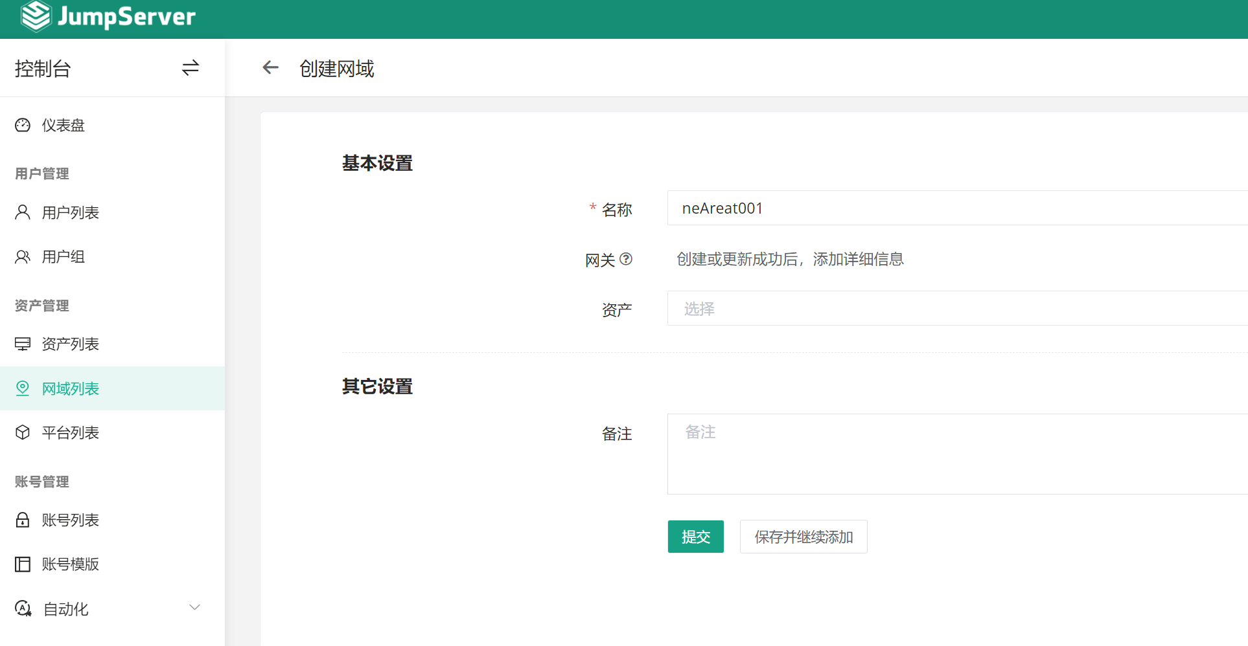Viewport: 1248px width, 646px height.
Task: Click the 账号模版 layout icon
Action: click(x=23, y=564)
